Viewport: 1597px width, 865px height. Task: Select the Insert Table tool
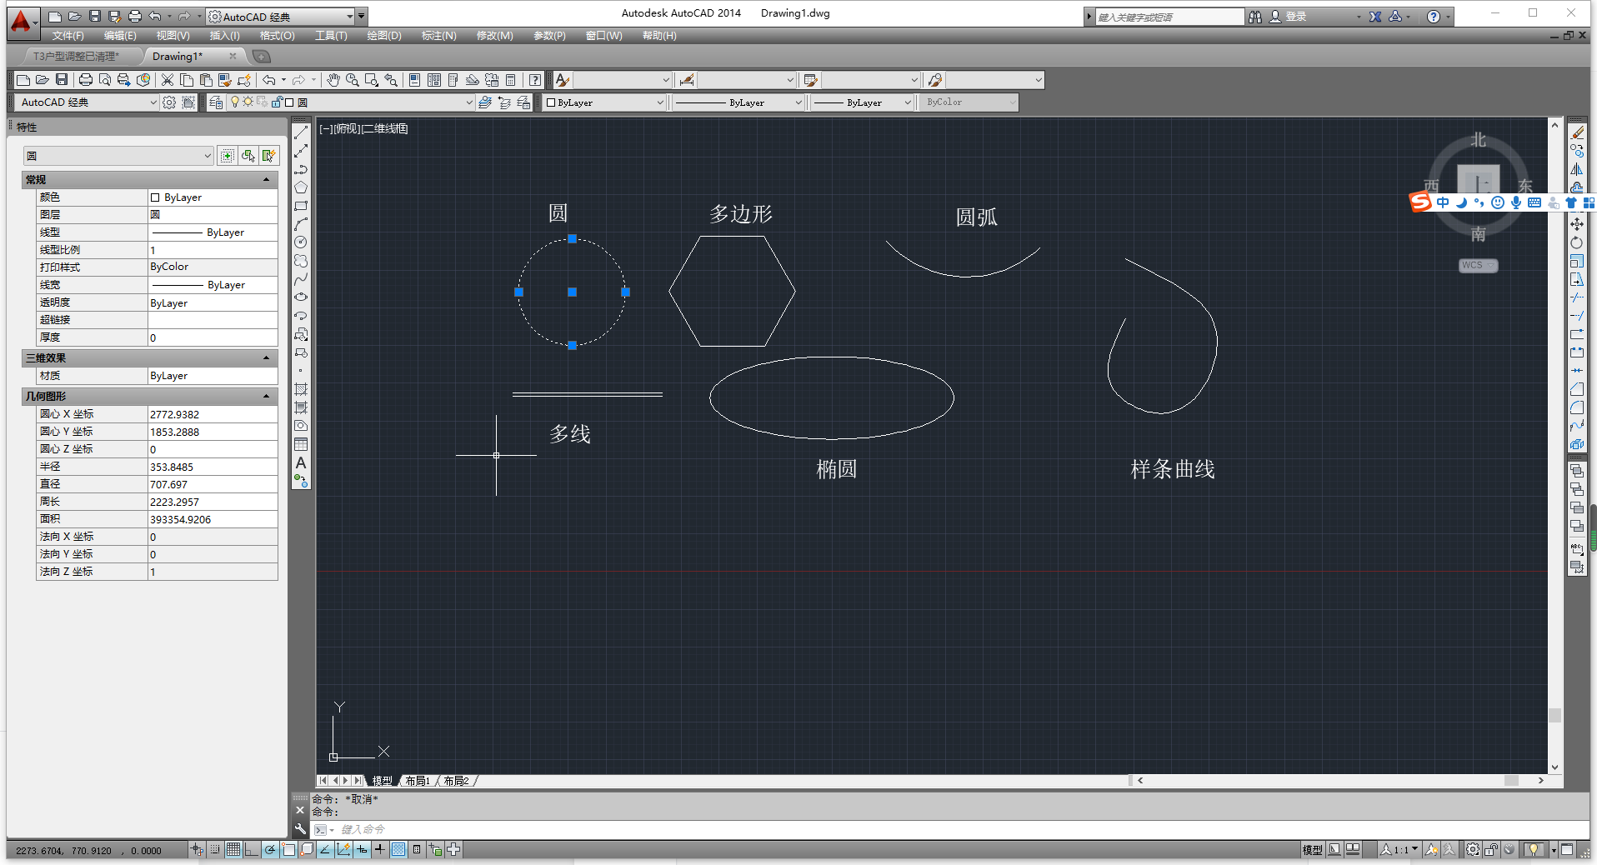tap(301, 444)
